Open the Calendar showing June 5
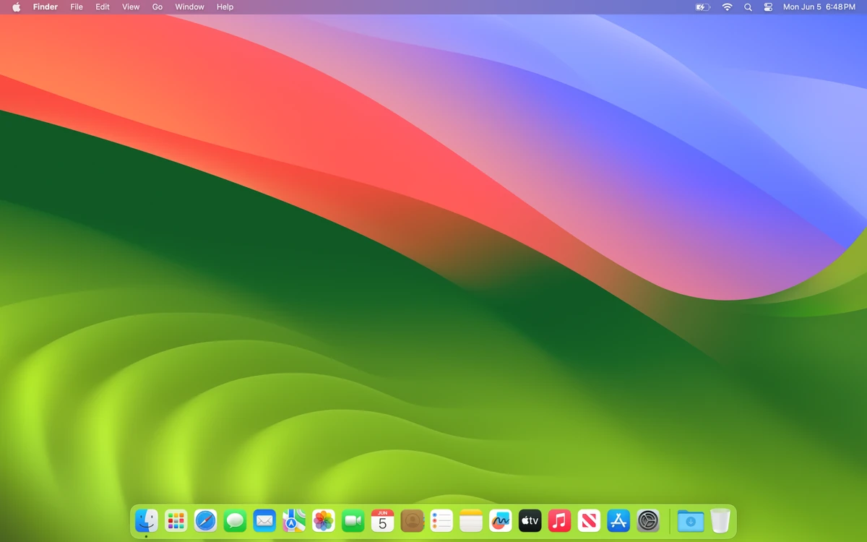 382,520
